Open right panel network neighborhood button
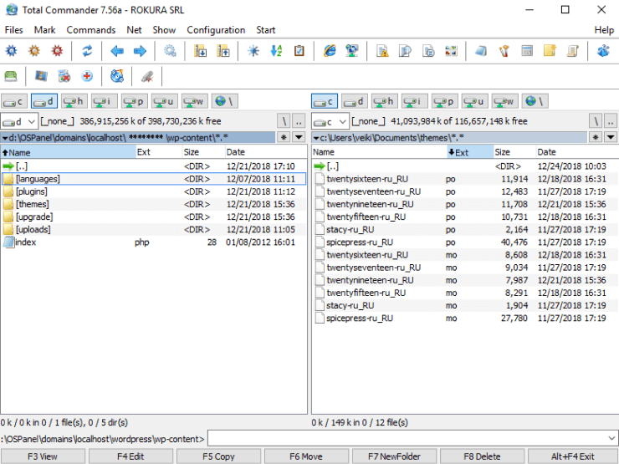The image size is (619, 464). (535, 101)
